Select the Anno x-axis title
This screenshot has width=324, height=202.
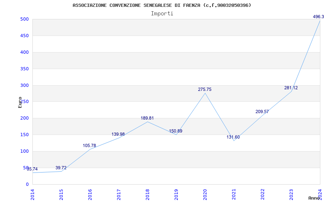tap(314, 198)
